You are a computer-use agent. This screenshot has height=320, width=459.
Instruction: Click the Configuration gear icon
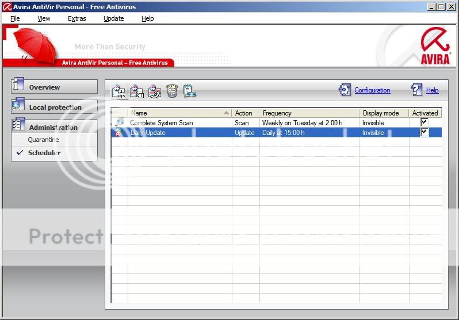[x=345, y=90]
